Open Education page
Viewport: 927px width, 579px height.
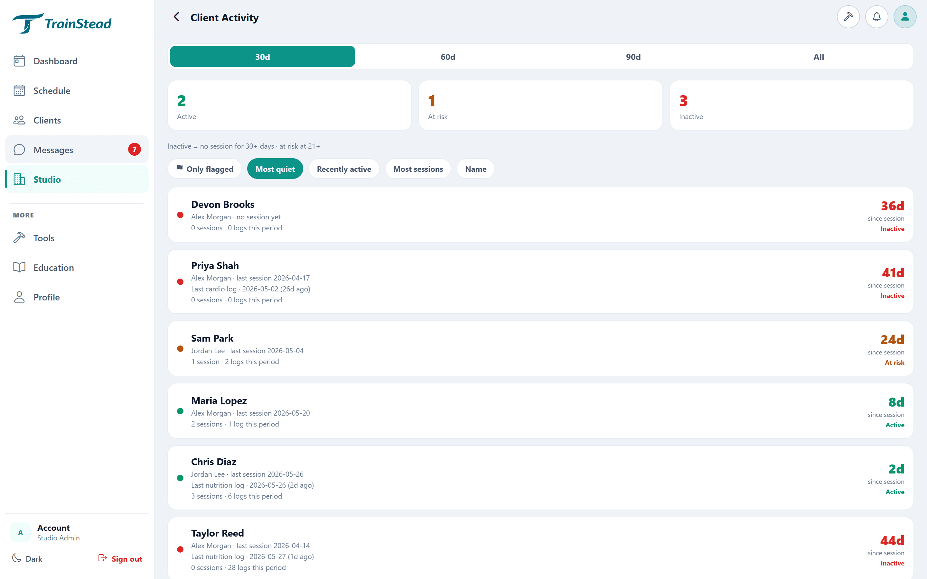77,267
